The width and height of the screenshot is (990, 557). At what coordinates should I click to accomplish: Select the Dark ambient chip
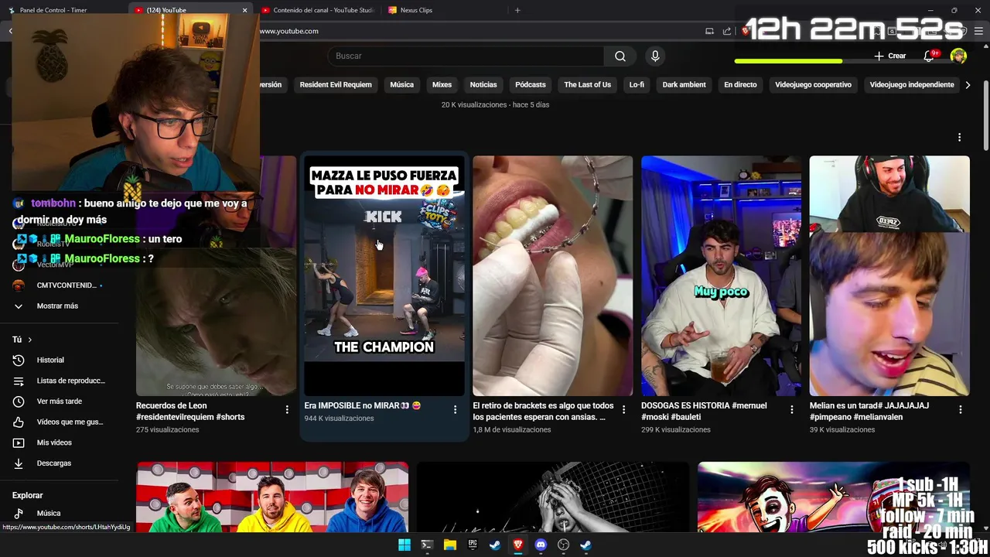coord(684,85)
